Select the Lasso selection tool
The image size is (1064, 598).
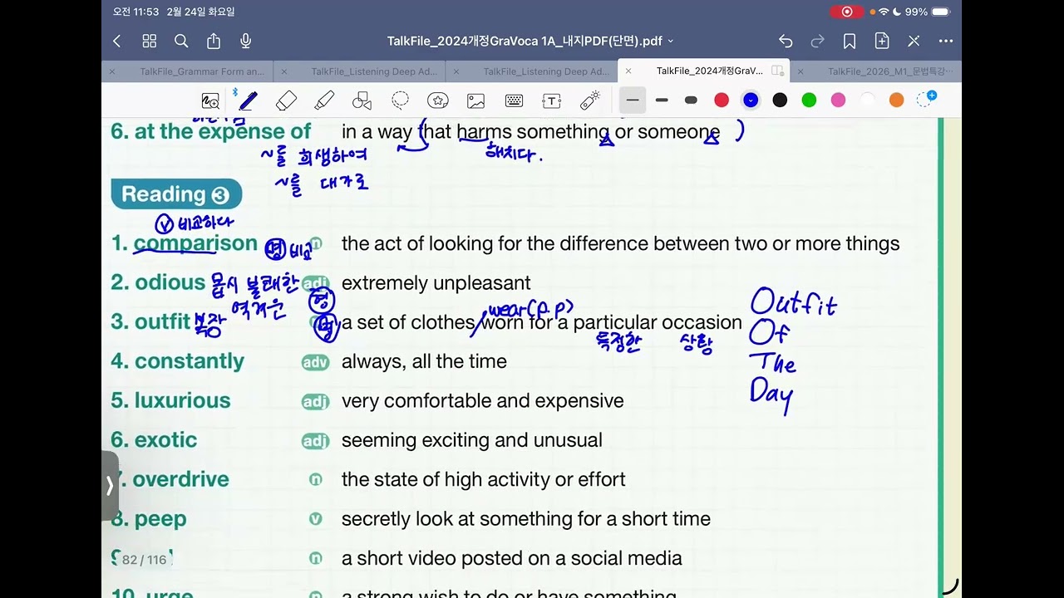coord(400,100)
